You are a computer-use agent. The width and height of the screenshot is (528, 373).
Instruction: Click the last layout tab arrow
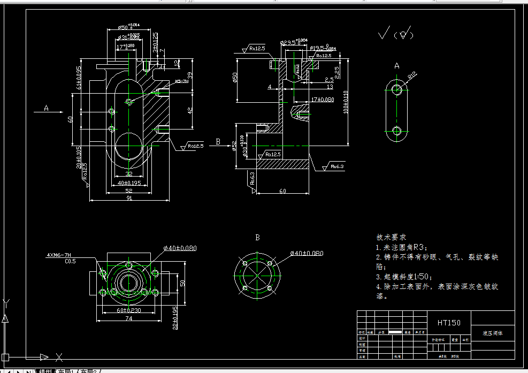28,370
